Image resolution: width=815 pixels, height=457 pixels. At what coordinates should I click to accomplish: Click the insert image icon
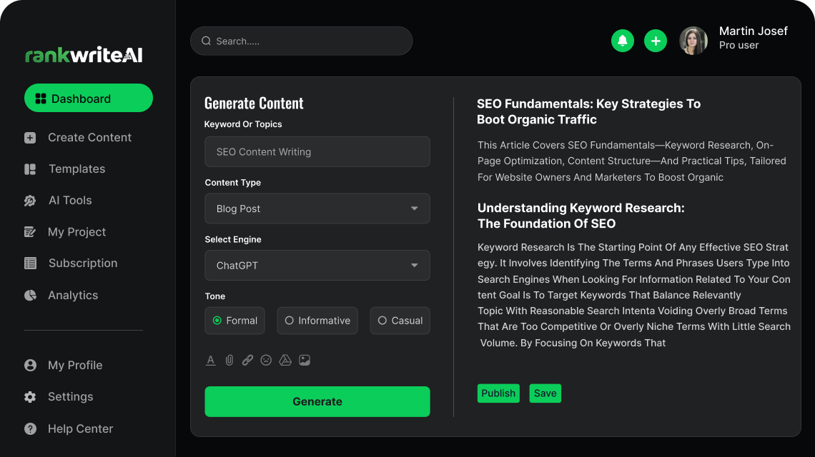[x=305, y=361]
